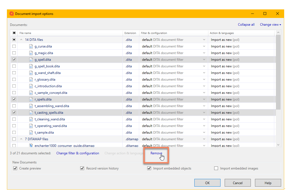Click the t_cleaning_wand.dita document icon
293x196 pixels.
tap(31, 119)
